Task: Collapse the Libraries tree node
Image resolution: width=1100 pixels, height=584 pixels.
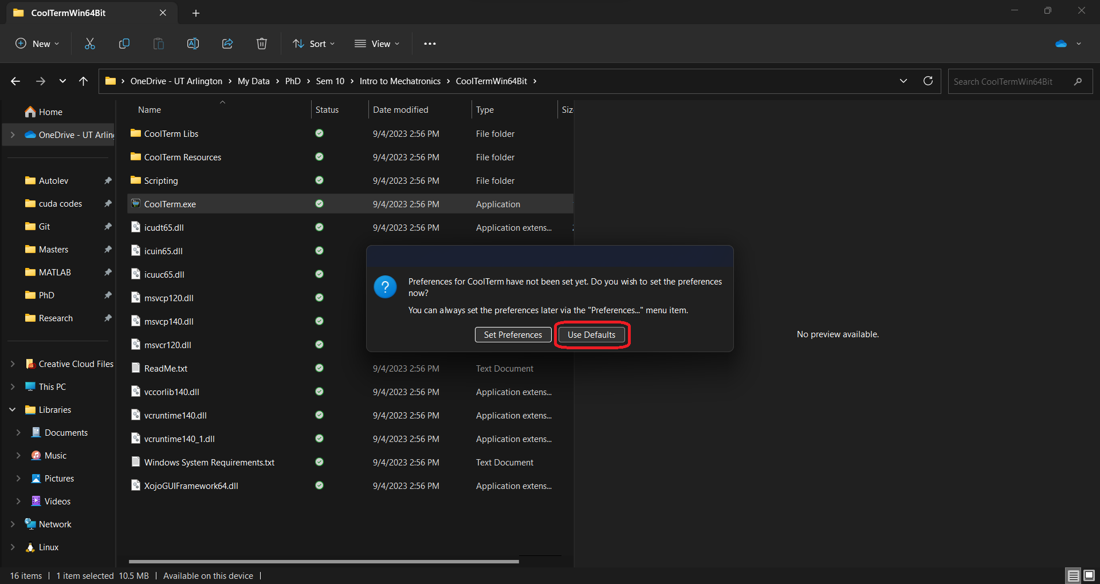Action: 13,410
